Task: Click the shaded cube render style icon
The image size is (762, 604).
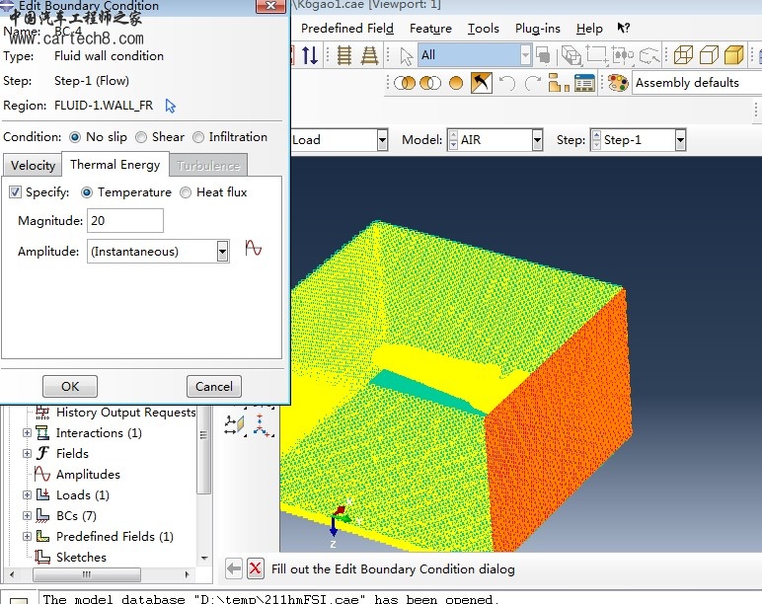Action: point(733,55)
